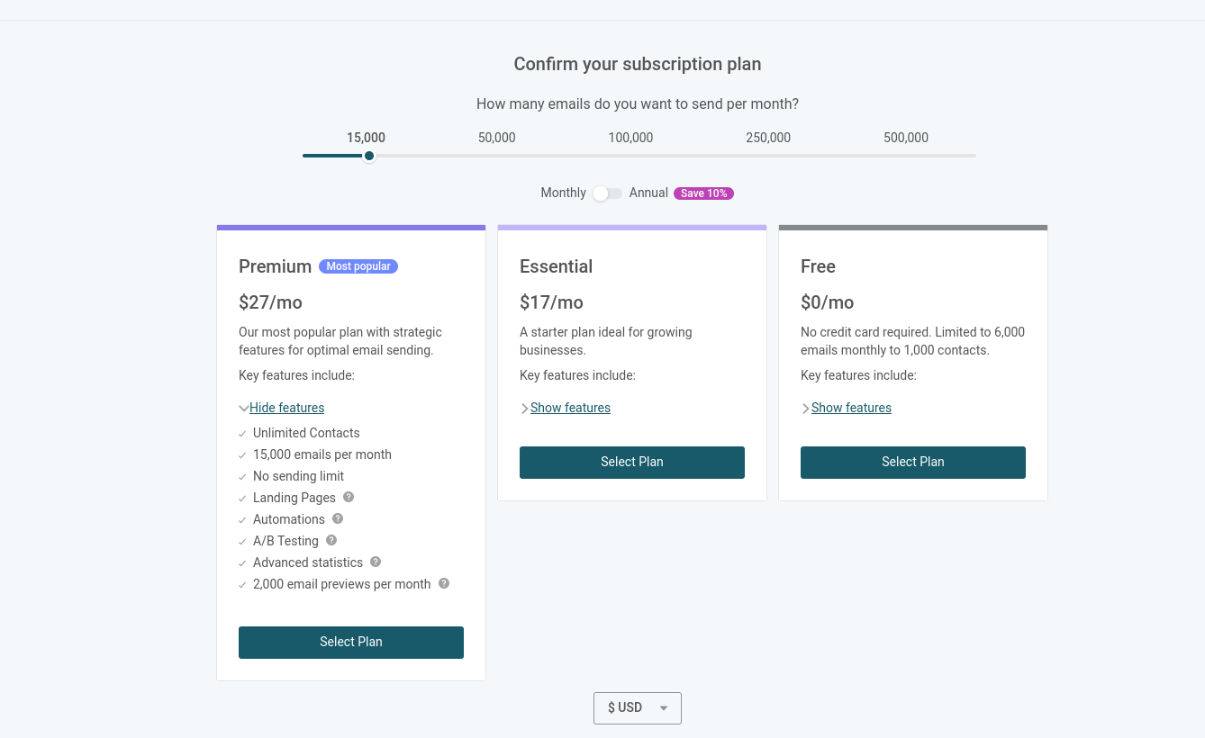Expand Free plan Show features
The height and width of the screenshot is (738, 1205).
pos(851,408)
